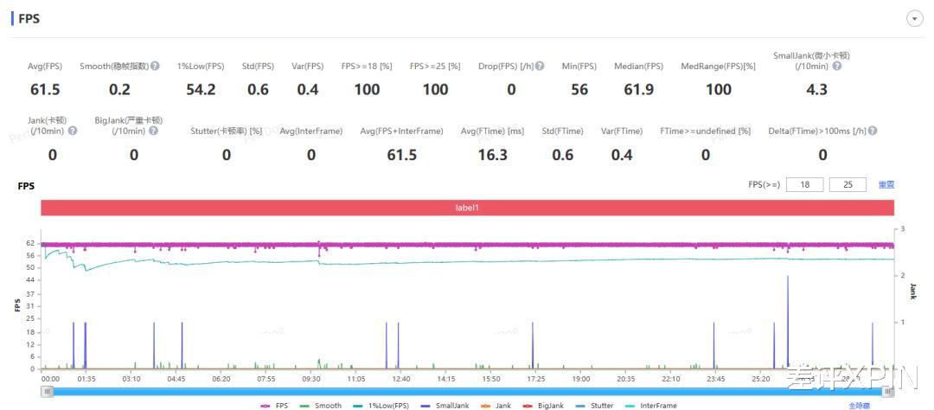The image size is (934, 410).
Task: Hide all series using the bottom-right link
Action: point(859,406)
